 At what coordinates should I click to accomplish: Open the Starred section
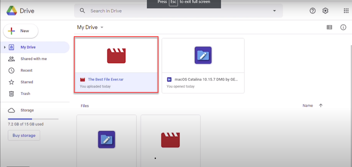point(27,82)
